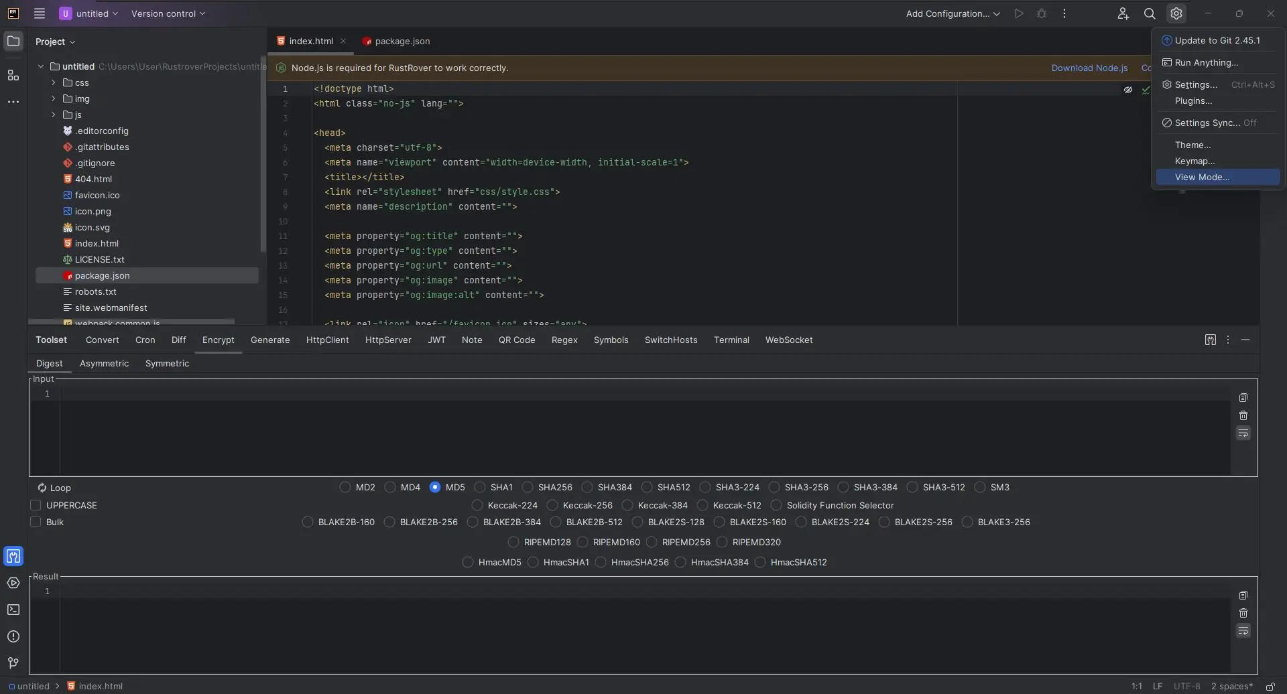Screen dimensions: 1287x694
Task: Open the Code With Me icon
Action: 1123,13
